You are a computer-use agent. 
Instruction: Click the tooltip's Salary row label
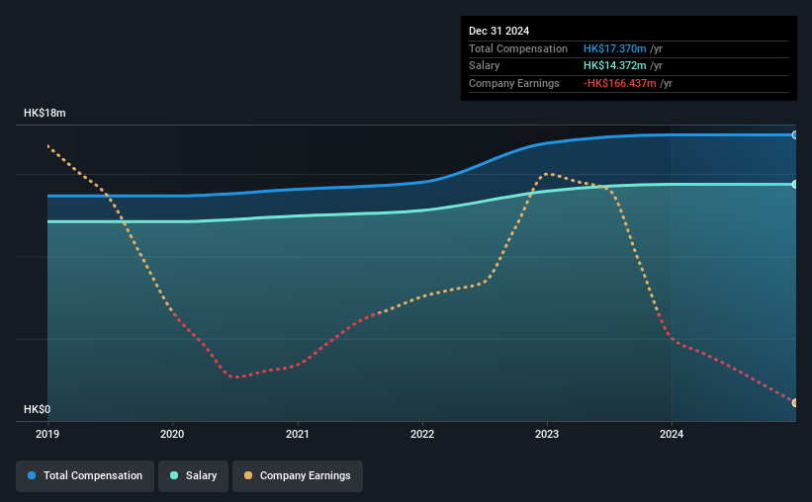(x=485, y=66)
